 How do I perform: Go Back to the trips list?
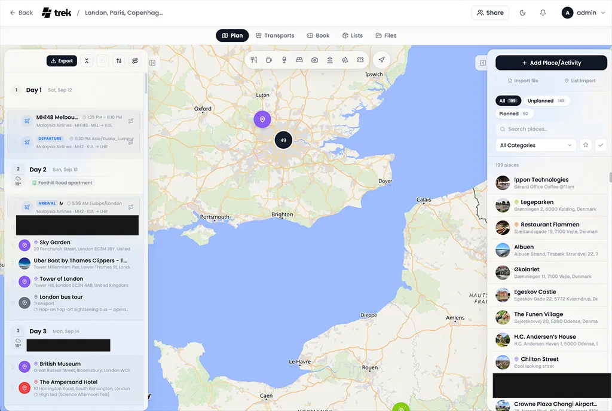tap(22, 13)
